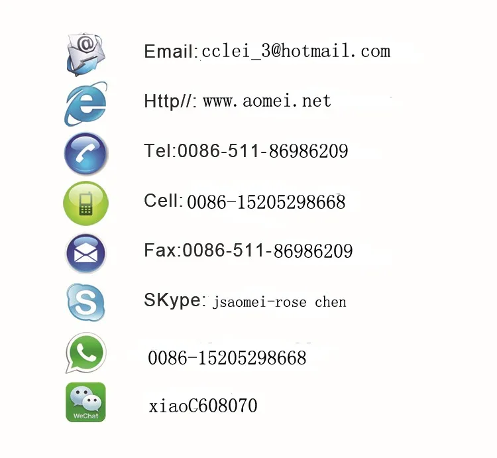This screenshot has width=497, height=458.
Task: Click the Cell number 0086-15205298668
Action: click(x=266, y=202)
